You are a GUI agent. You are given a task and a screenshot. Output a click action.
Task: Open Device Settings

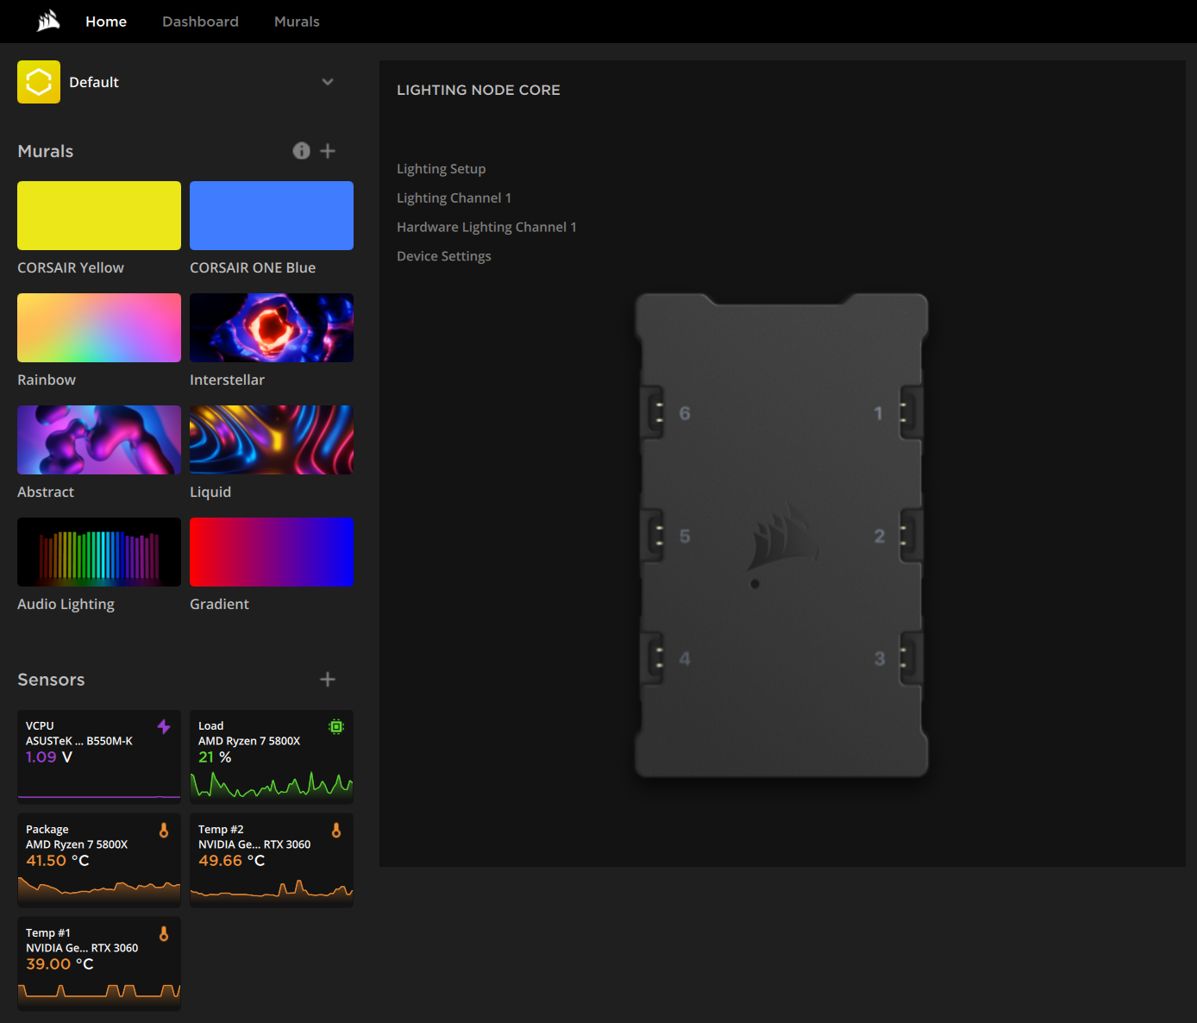pos(444,256)
